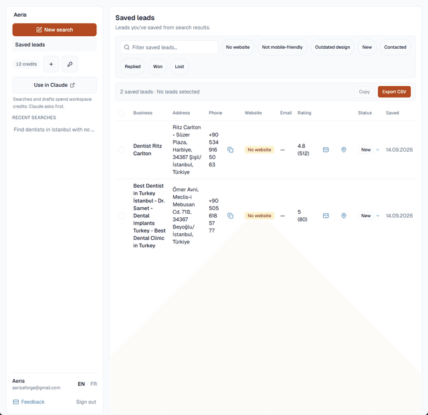The height and width of the screenshot is (415, 428).
Task: Open Saved leads in sidebar
Action: point(54,45)
